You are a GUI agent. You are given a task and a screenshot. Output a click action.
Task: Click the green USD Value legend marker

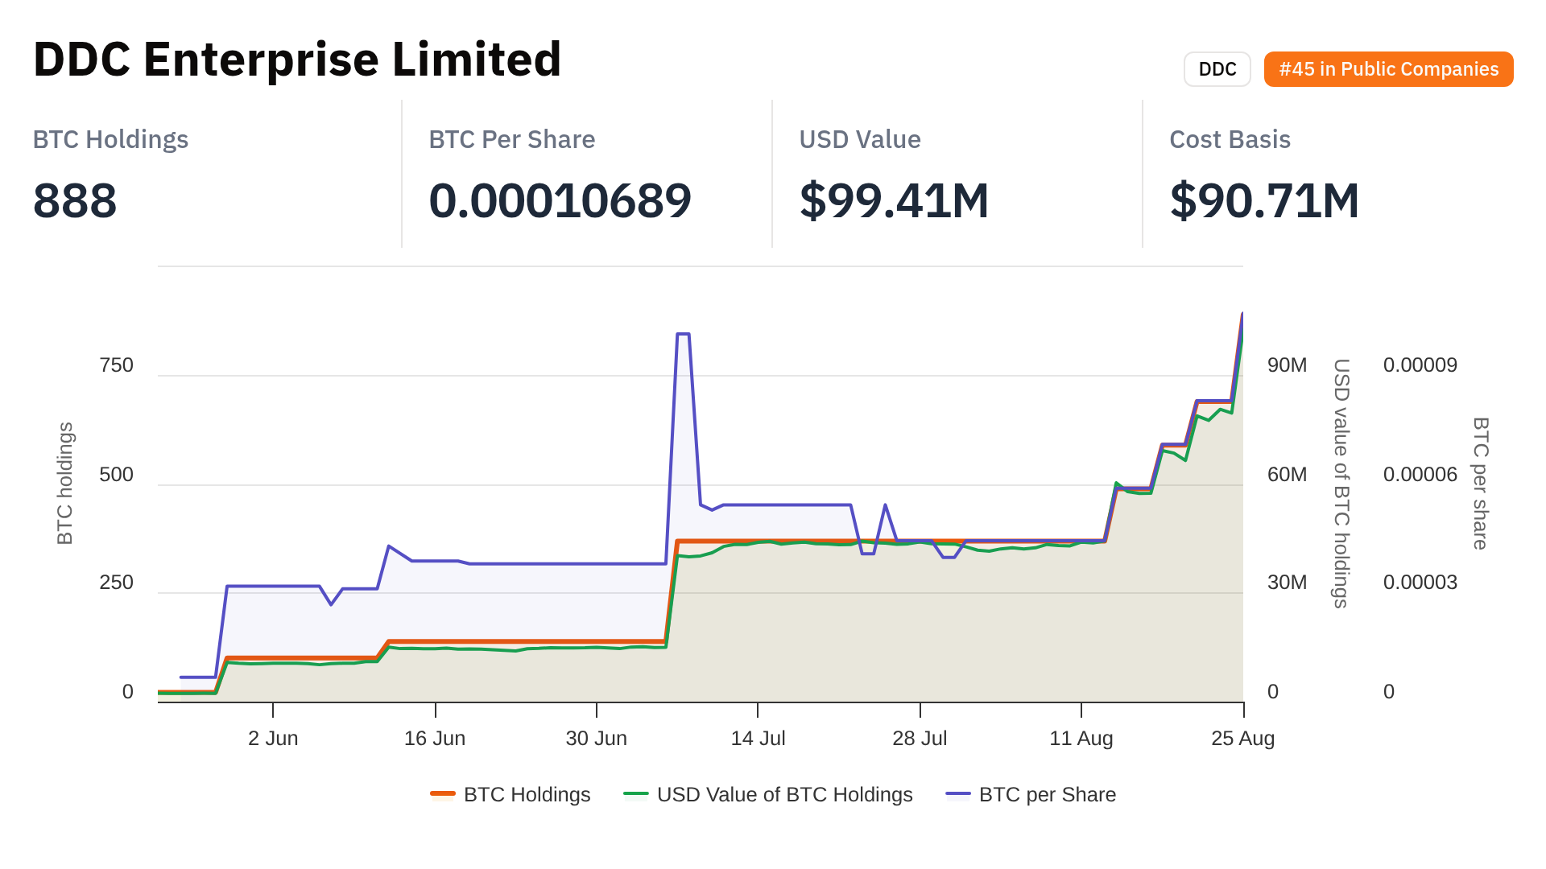click(x=636, y=794)
